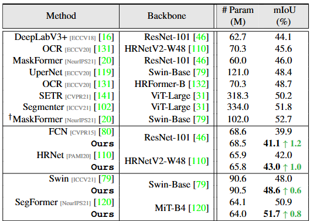Open citation 120 next to MiT-B4 backbone
The height and width of the screenshot is (221, 310).
(x=199, y=208)
